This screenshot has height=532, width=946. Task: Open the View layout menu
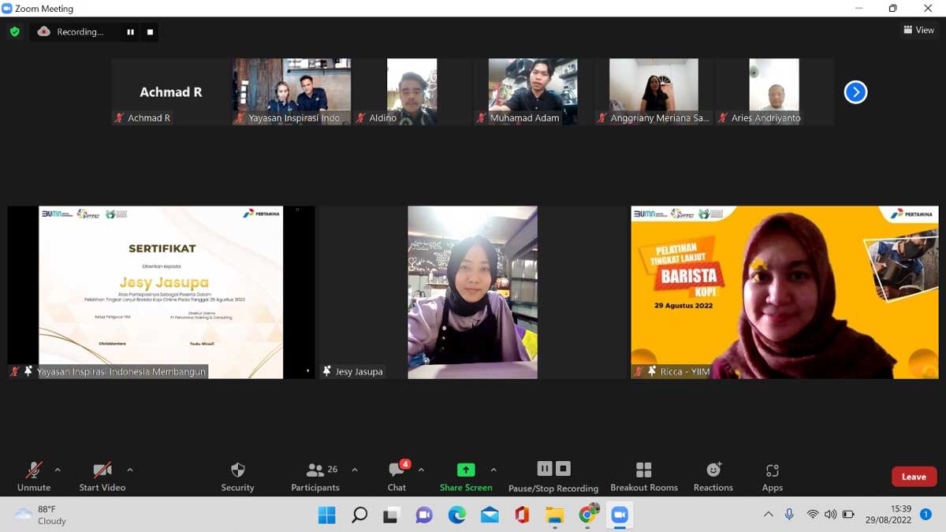pyautogui.click(x=918, y=30)
